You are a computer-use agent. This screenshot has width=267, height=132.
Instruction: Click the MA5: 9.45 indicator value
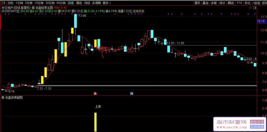[x=60, y=8]
